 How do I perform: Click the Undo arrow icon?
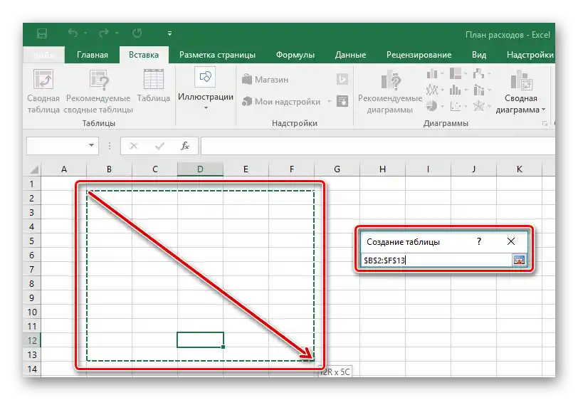pos(73,33)
